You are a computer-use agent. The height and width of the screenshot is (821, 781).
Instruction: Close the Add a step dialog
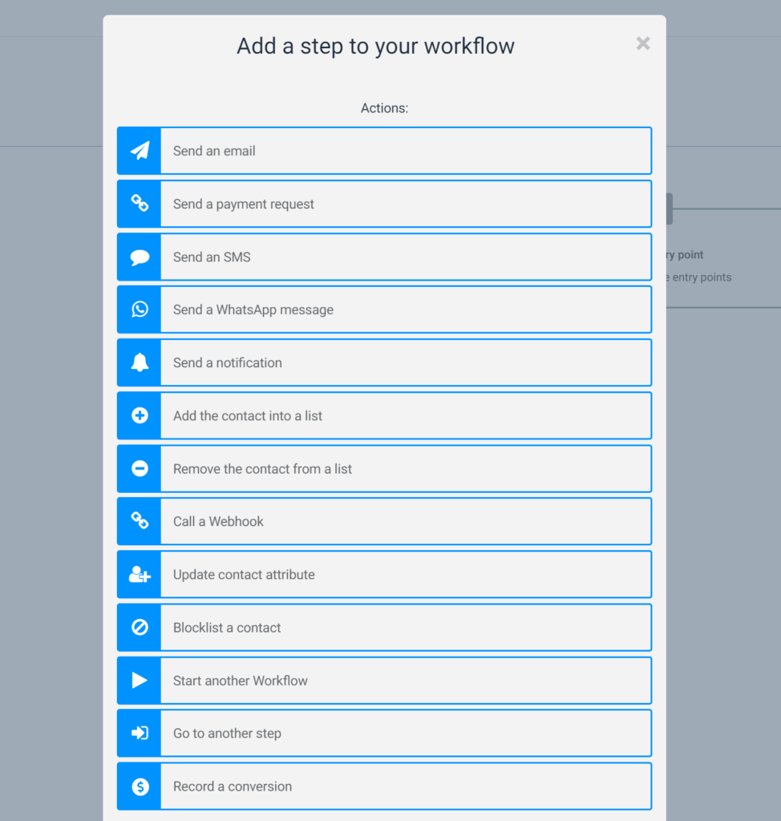click(643, 43)
